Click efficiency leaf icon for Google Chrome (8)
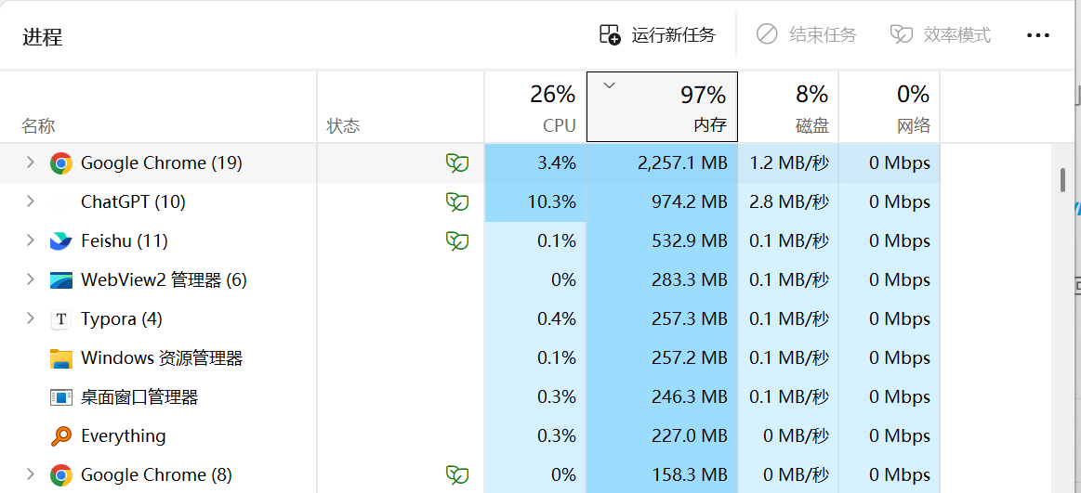 (x=457, y=475)
